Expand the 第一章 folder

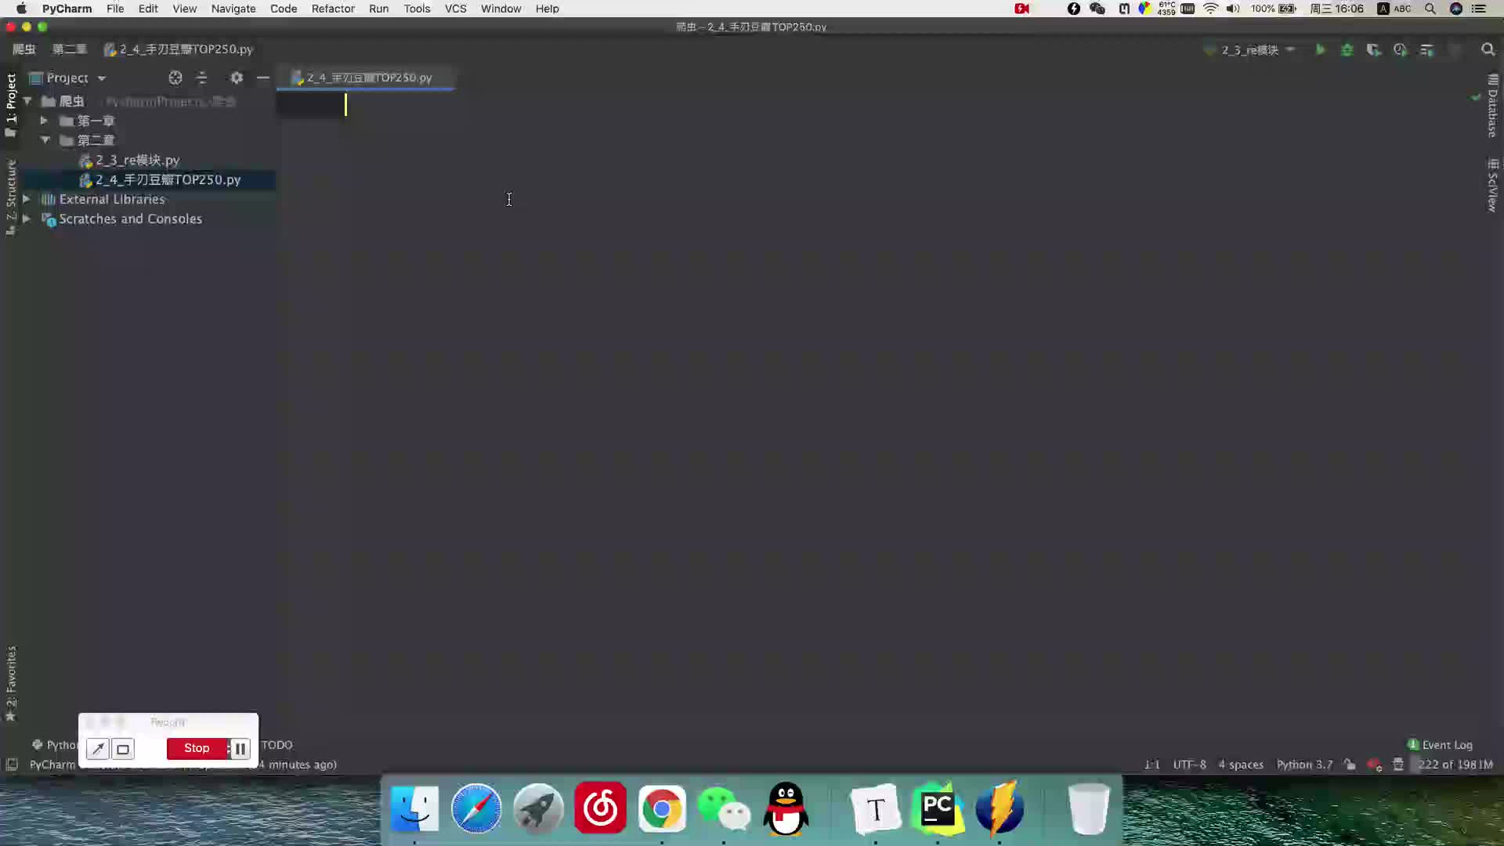click(44, 121)
